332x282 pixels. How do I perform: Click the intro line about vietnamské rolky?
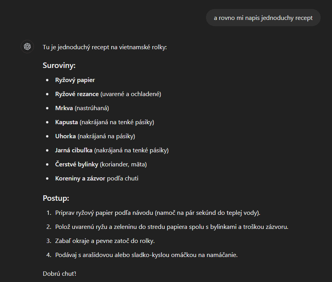pyautogui.click(x=105, y=47)
